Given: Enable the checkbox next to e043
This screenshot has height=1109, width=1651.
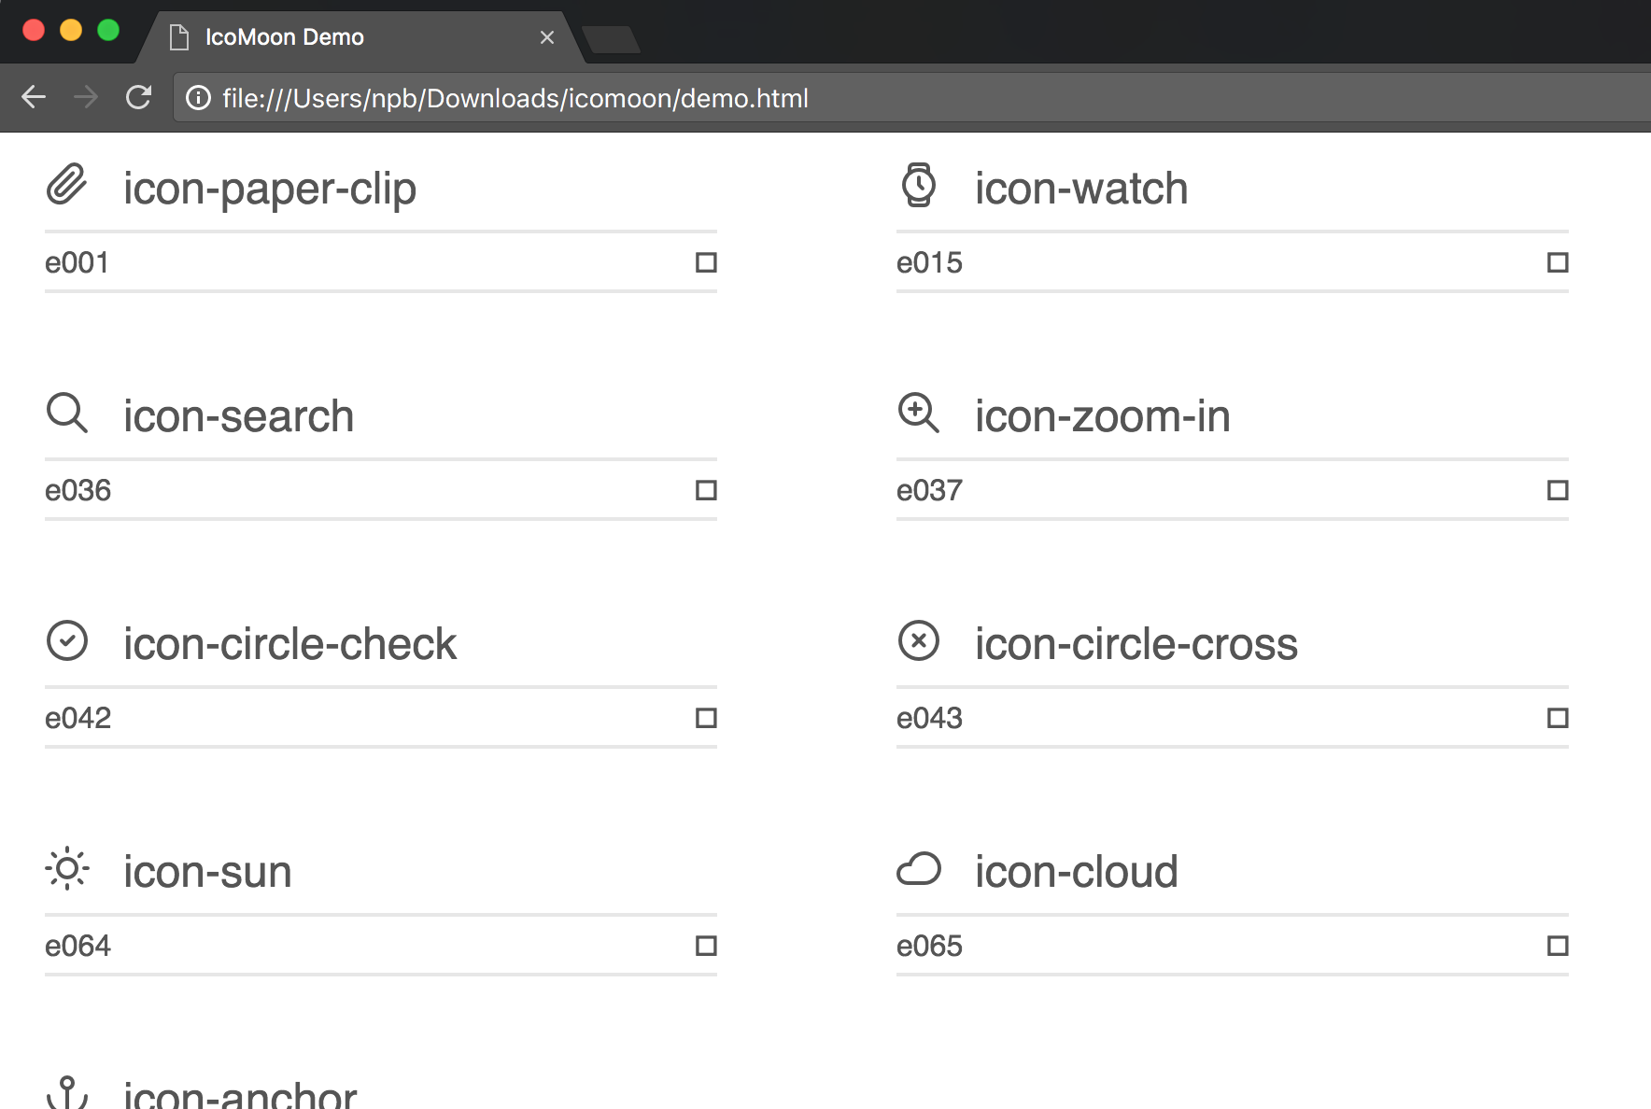Looking at the screenshot, I should pos(1557,718).
